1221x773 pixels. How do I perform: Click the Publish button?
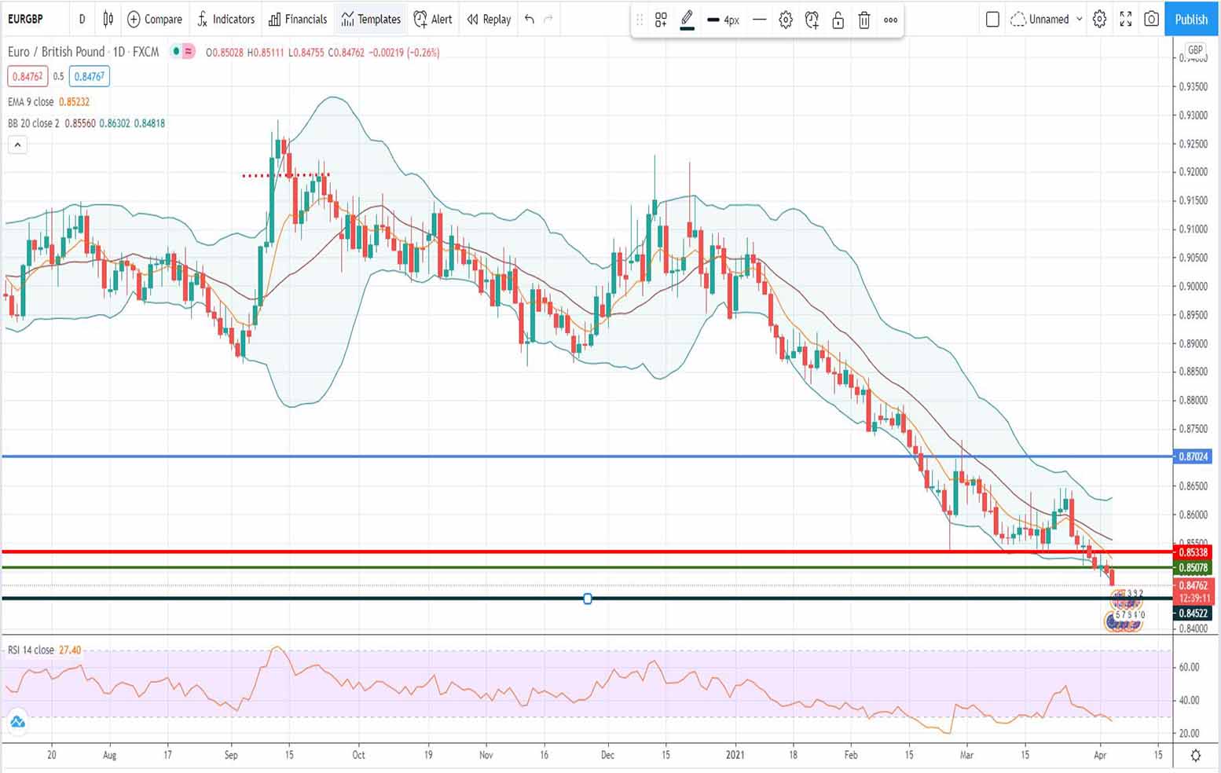[1190, 19]
